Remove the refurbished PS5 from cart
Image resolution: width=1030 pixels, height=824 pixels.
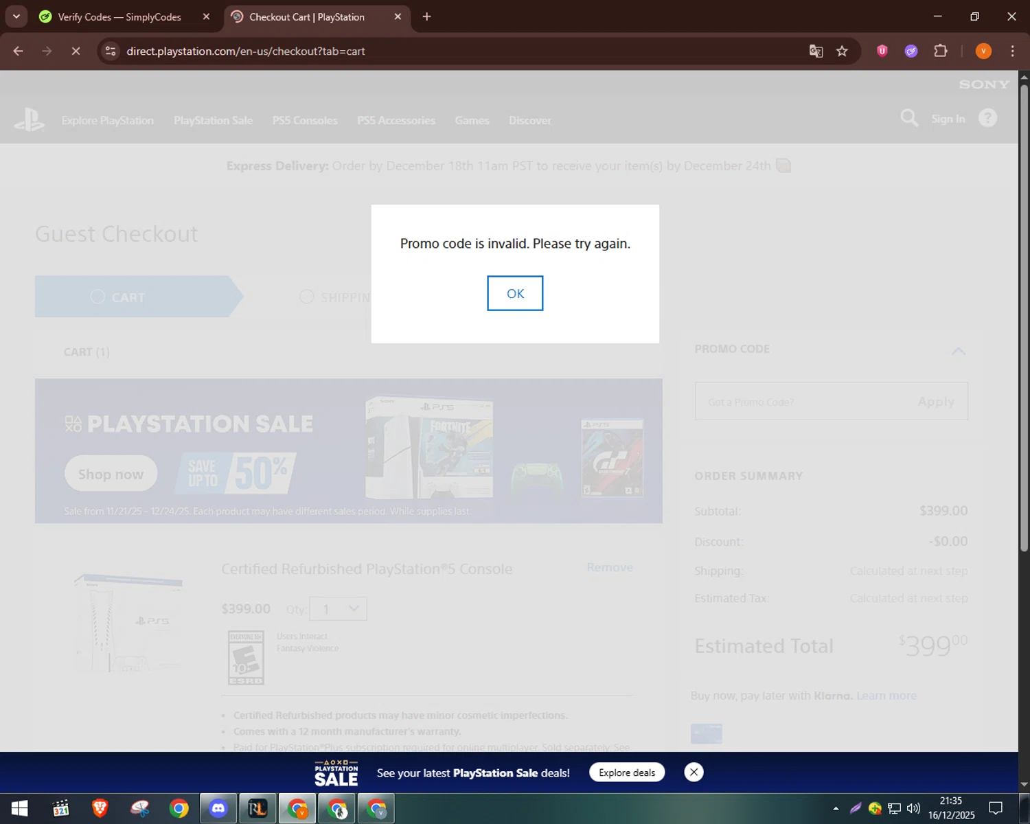click(610, 567)
